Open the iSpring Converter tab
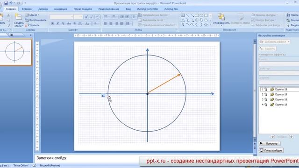The width and height of the screenshot is (299, 168). pos(148,9)
